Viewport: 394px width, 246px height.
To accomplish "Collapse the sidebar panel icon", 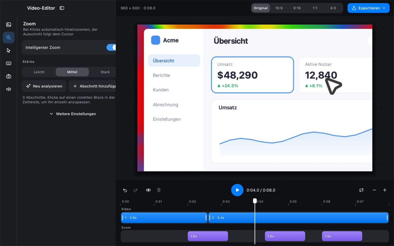I will [x=62, y=8].
